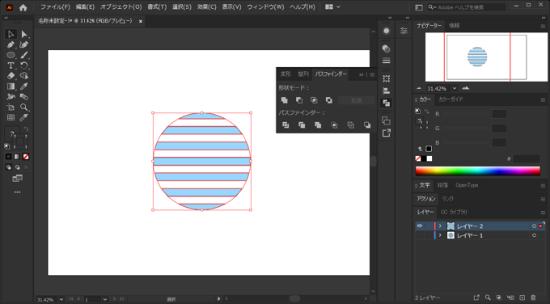Pick a color from spectrum bar
Image resolution: width=550 pixels, height=304 pixels.
pos(478,171)
